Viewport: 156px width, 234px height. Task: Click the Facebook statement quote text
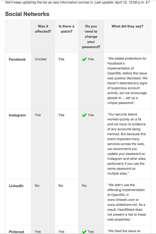(x=127, y=81)
